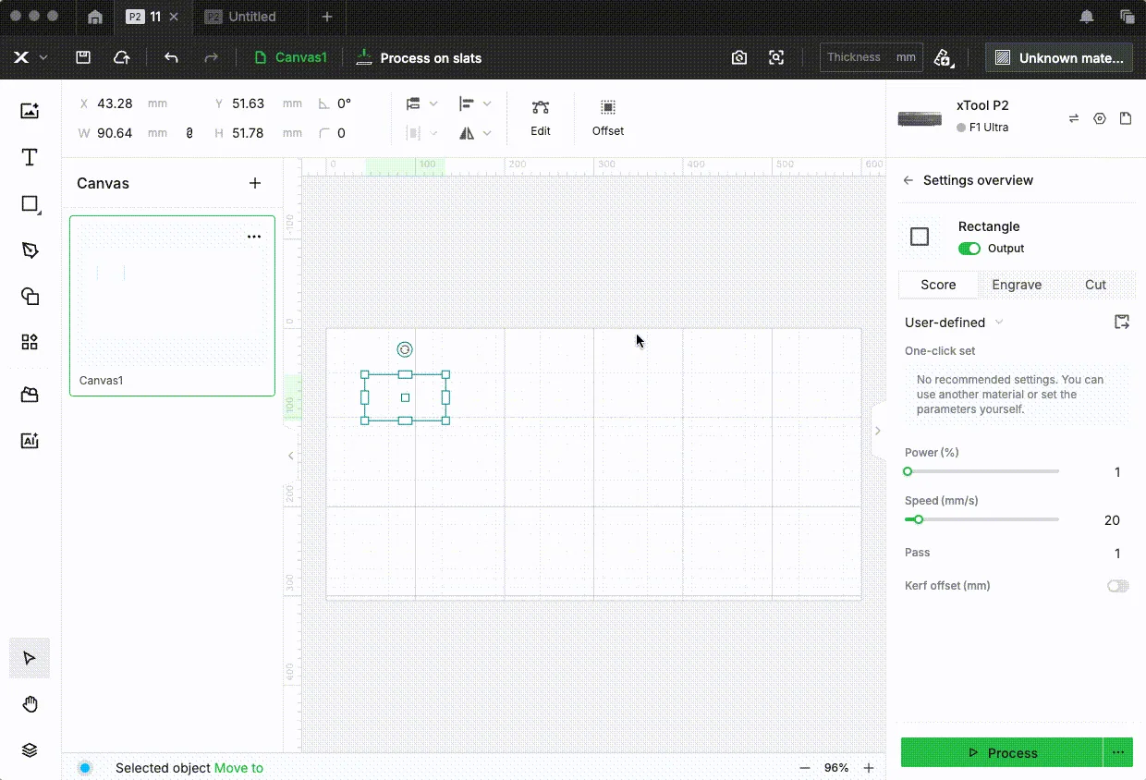Click the Undo arrow icon

pyautogui.click(x=171, y=57)
